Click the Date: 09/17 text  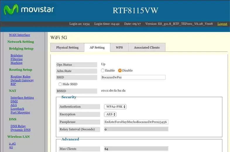point(133,24)
